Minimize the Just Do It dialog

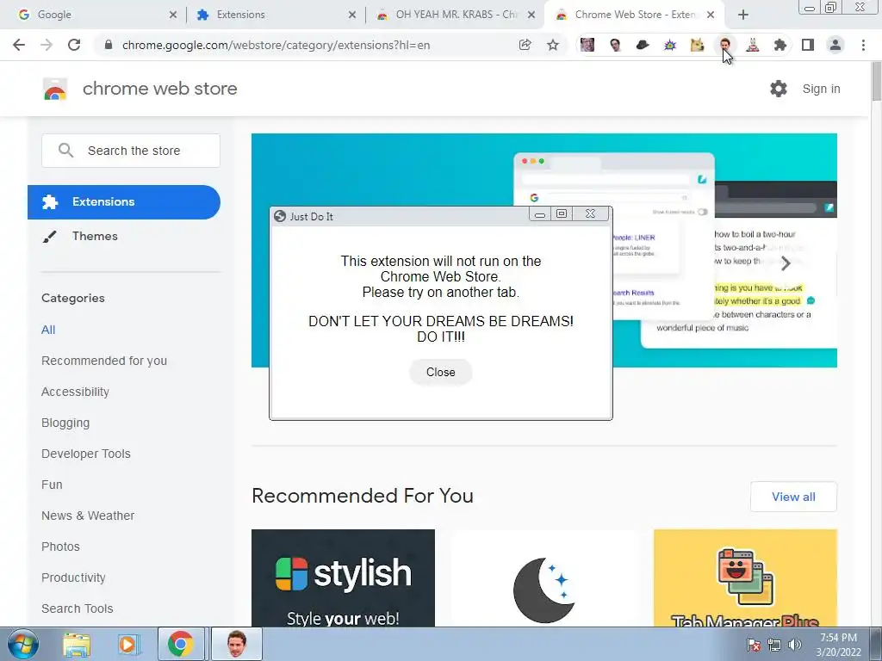coord(539,213)
